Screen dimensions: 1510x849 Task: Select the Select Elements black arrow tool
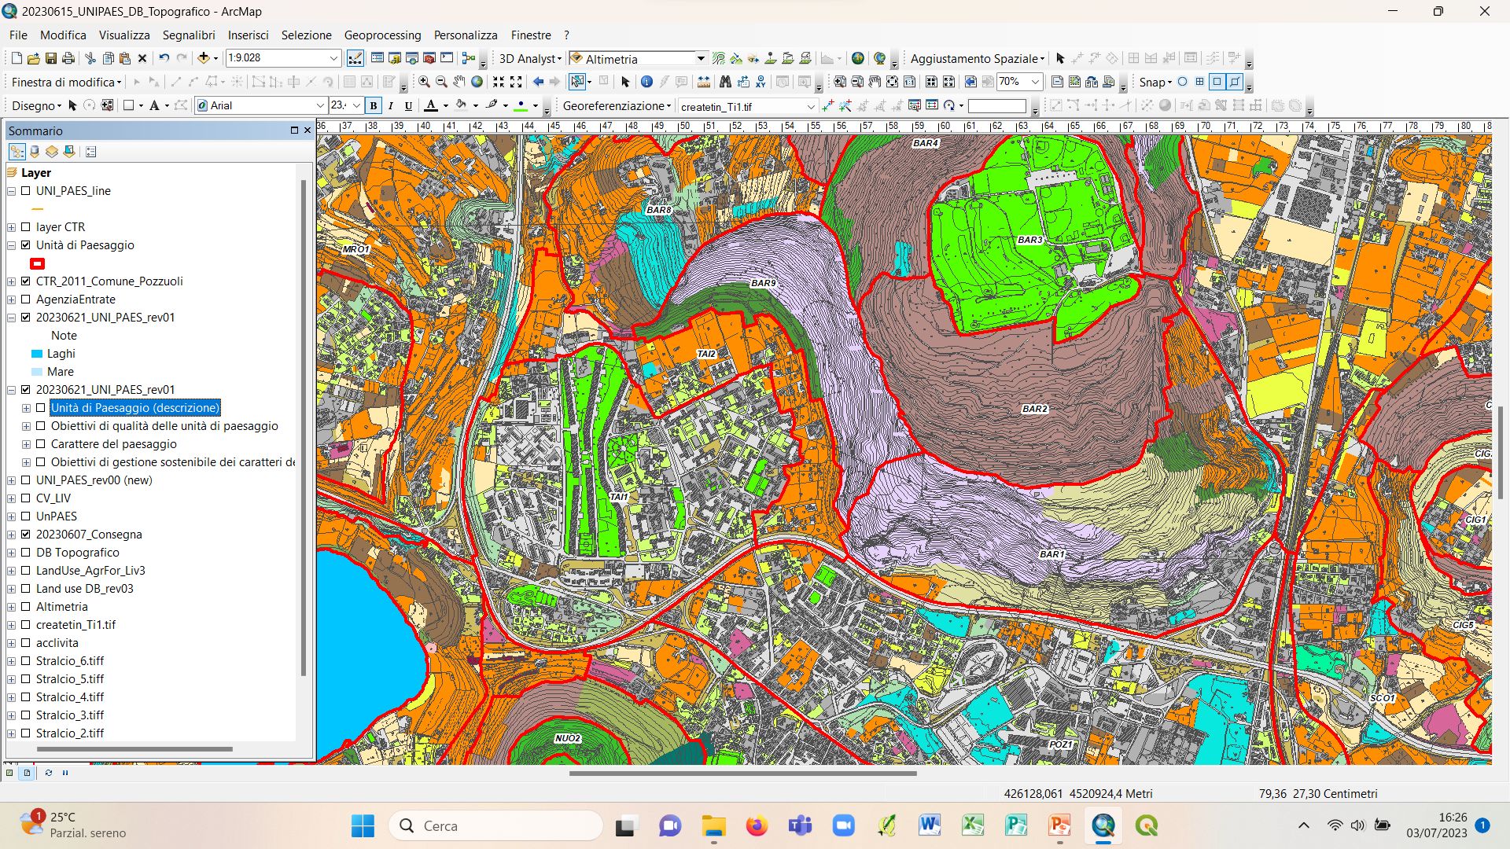(x=625, y=82)
